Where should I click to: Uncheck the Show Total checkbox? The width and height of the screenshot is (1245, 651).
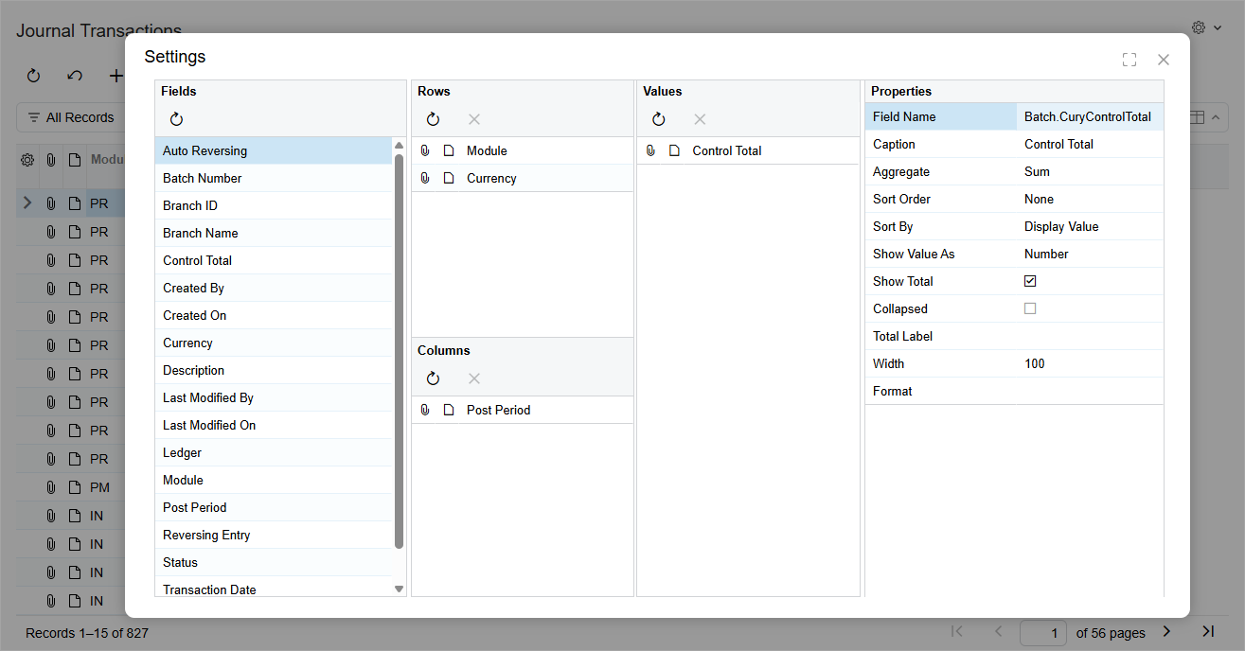point(1030,282)
